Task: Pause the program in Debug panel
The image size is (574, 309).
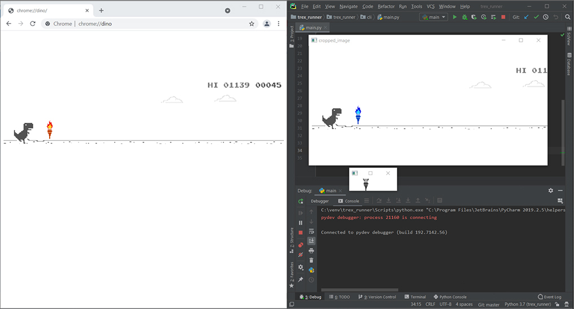Action: point(300,223)
